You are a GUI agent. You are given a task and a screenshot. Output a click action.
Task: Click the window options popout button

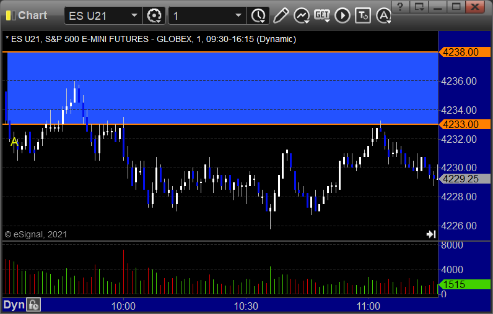click(419, 6)
